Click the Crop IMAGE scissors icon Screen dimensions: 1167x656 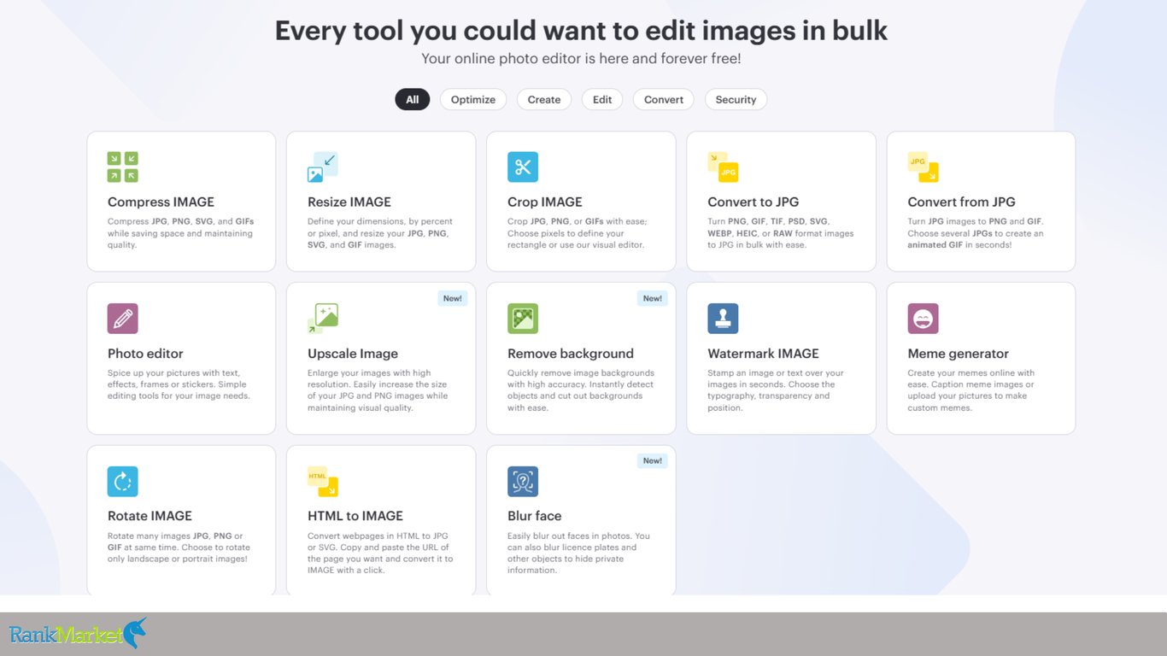pyautogui.click(x=523, y=167)
